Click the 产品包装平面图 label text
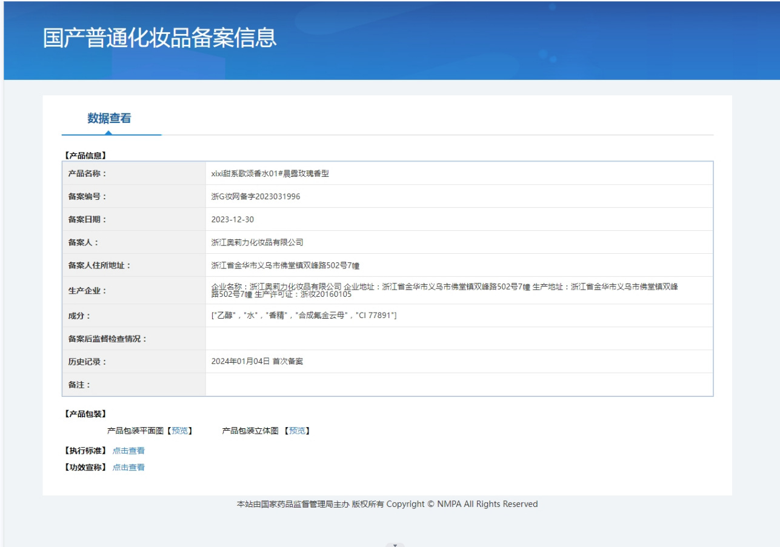780x547 pixels. pyautogui.click(x=136, y=431)
